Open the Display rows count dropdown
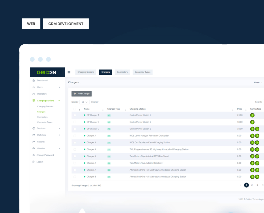Image resolution: width=264 pixels, height=213 pixels. (84, 102)
